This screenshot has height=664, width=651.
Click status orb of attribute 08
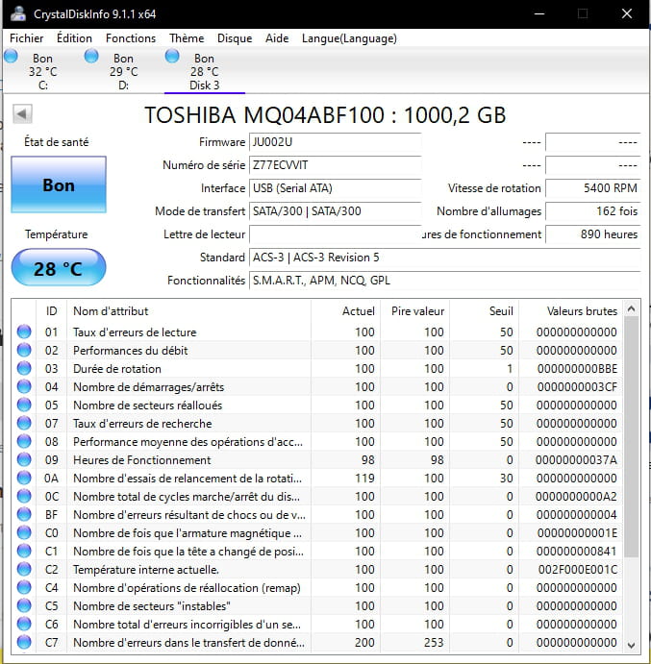pyautogui.click(x=24, y=441)
